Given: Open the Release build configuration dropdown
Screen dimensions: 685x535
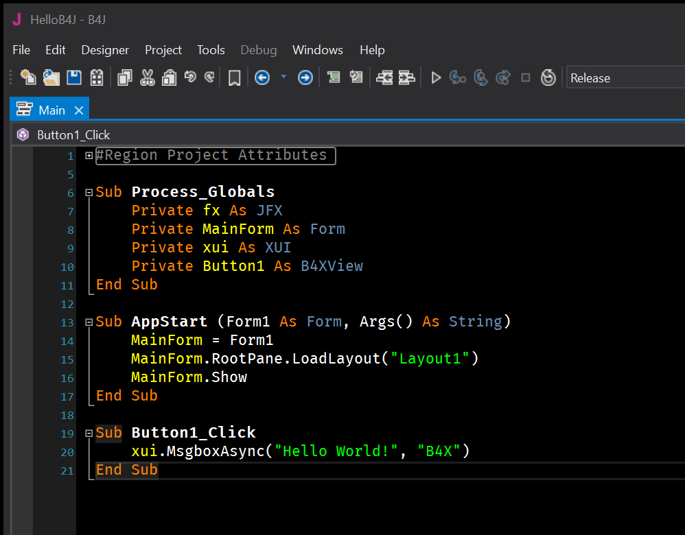Looking at the screenshot, I should point(625,78).
